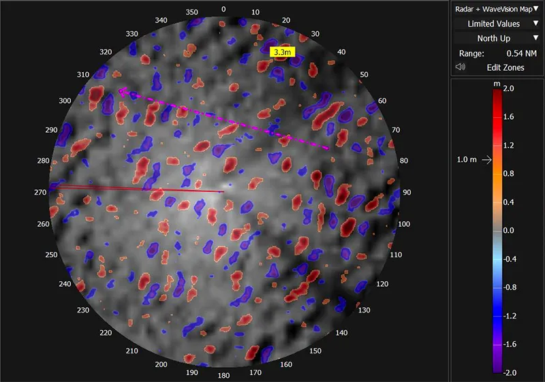Click the 'm' unit label above color scale
545x382 pixels.
(497, 83)
